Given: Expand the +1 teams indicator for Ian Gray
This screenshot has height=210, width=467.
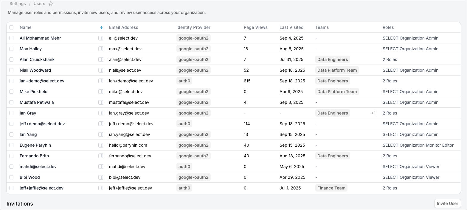Looking at the screenshot, I should [x=373, y=113].
